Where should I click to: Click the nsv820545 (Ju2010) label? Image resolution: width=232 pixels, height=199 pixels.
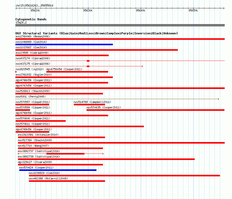point(30,69)
